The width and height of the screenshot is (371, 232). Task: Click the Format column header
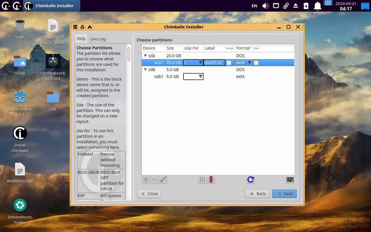(243, 48)
